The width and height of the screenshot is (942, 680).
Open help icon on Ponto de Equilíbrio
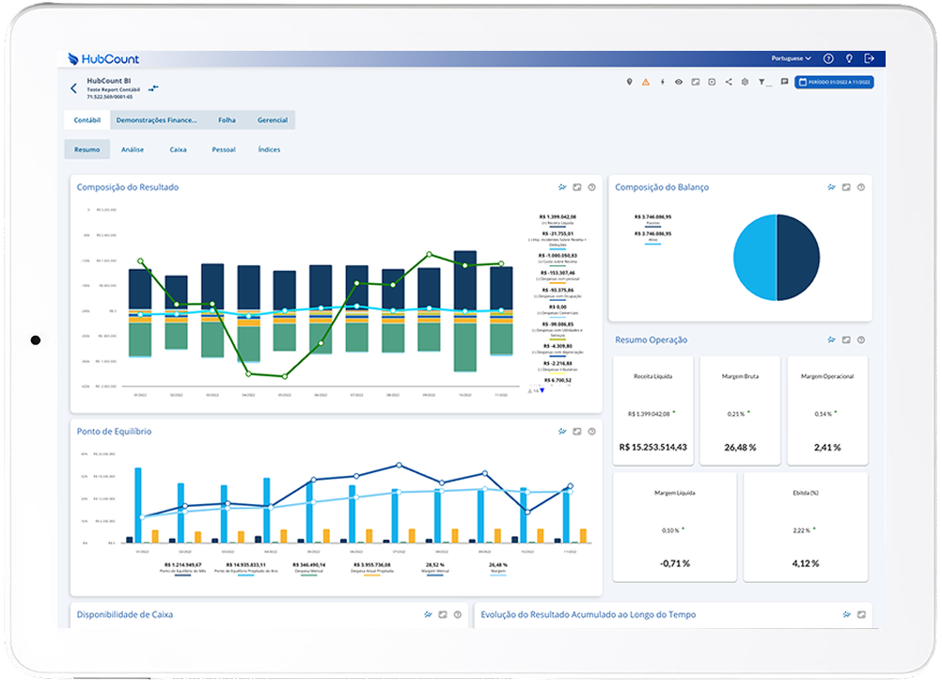591,431
